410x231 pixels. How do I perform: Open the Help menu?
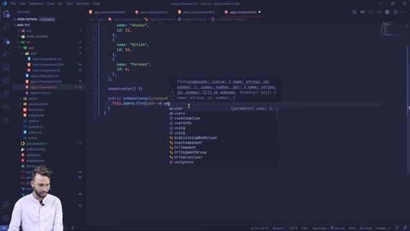click(x=96, y=4)
